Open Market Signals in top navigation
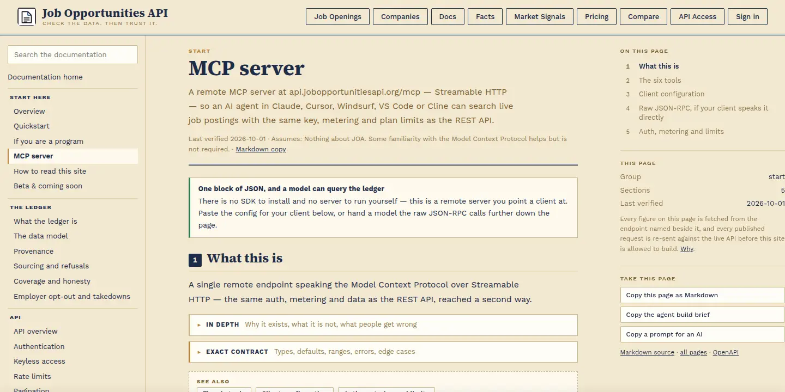 coord(540,16)
